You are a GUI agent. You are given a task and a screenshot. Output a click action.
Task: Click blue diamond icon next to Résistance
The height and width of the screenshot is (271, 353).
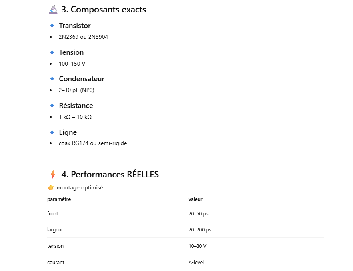coord(52,106)
